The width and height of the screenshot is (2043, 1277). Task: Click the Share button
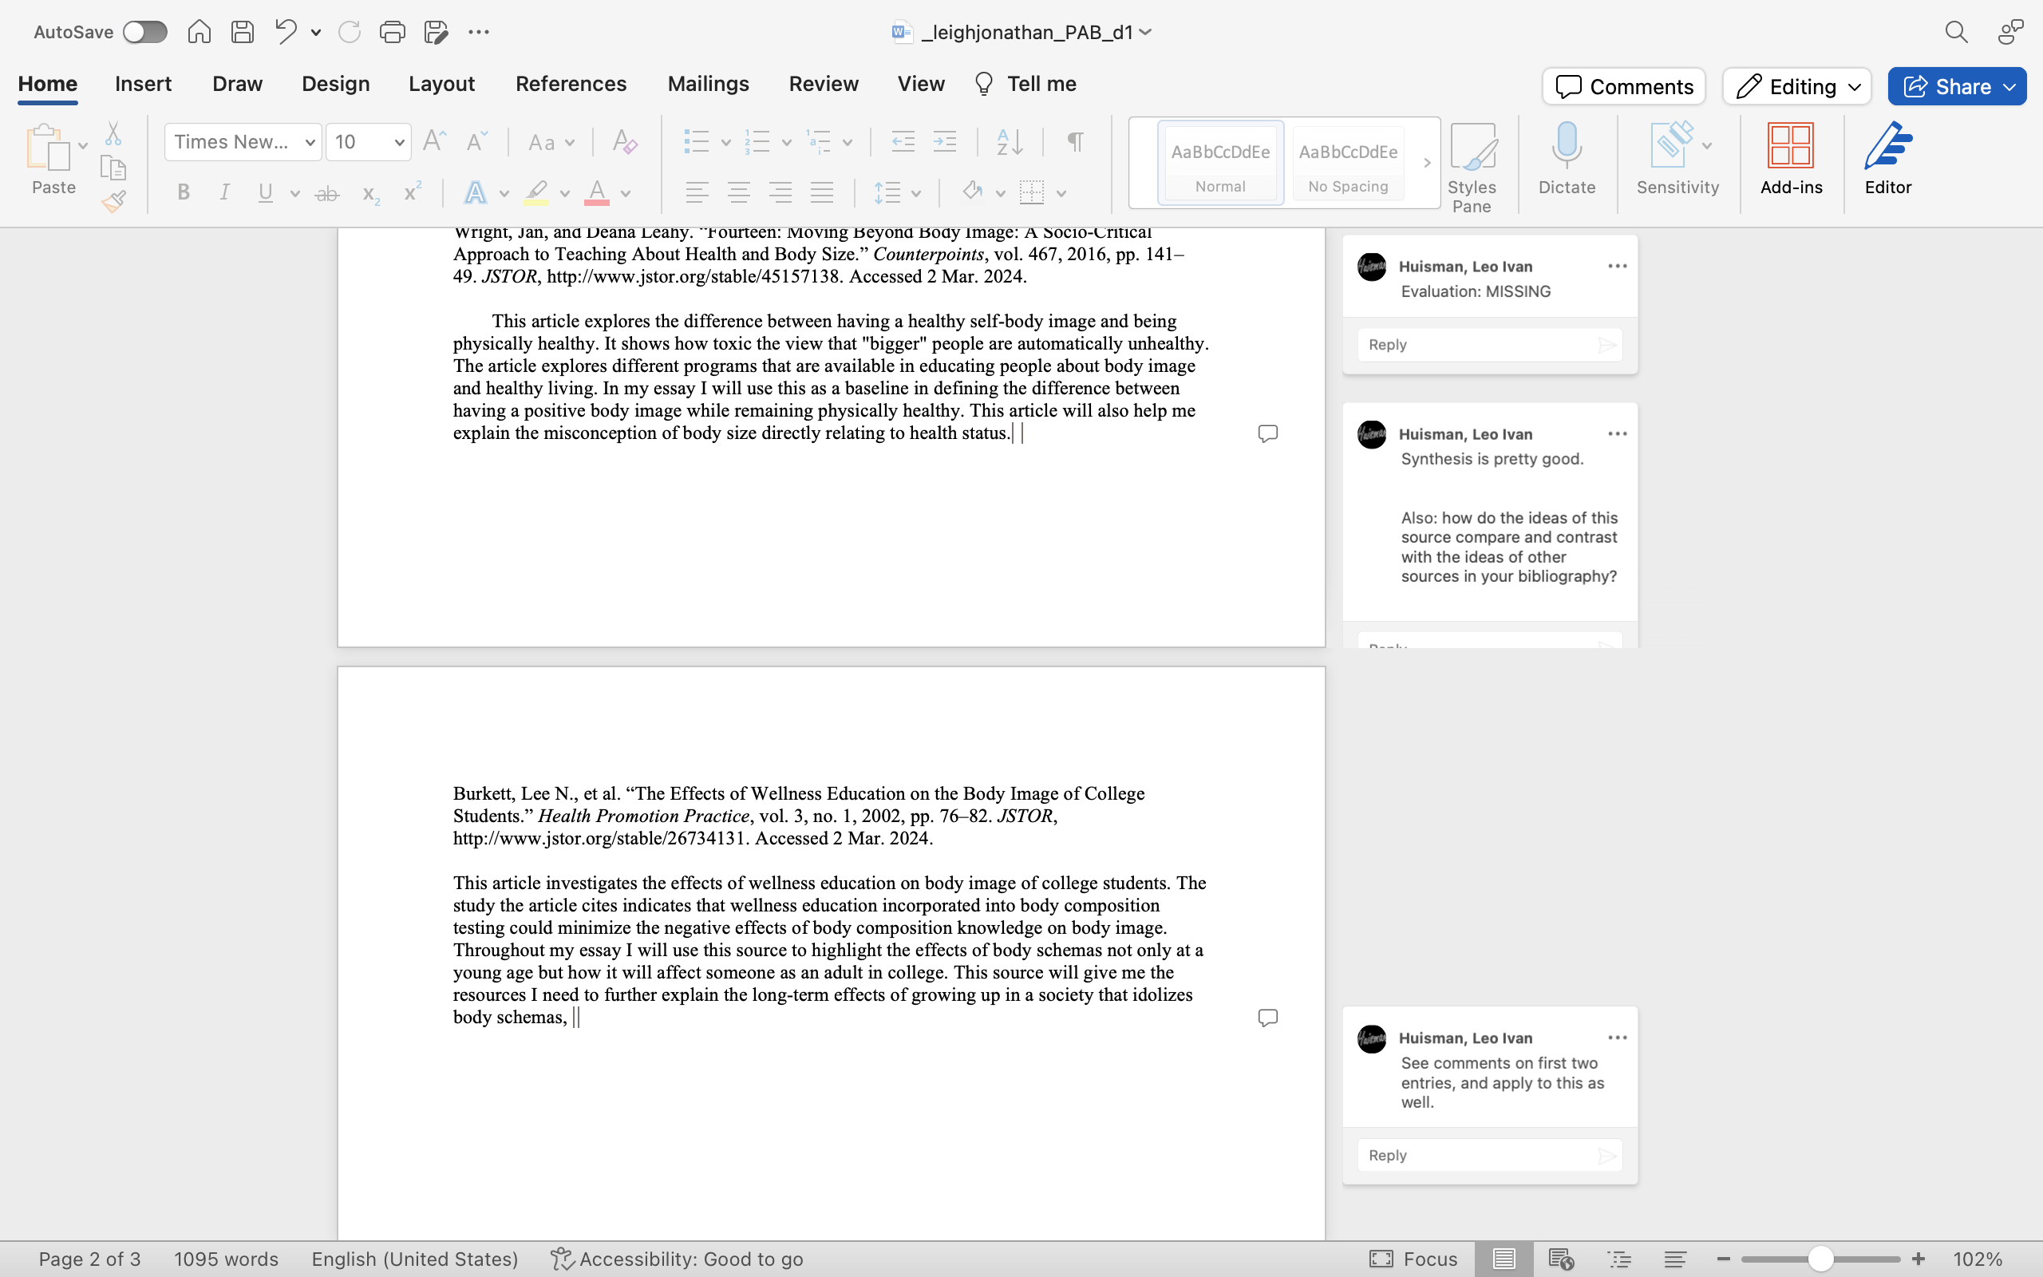pos(1956,86)
